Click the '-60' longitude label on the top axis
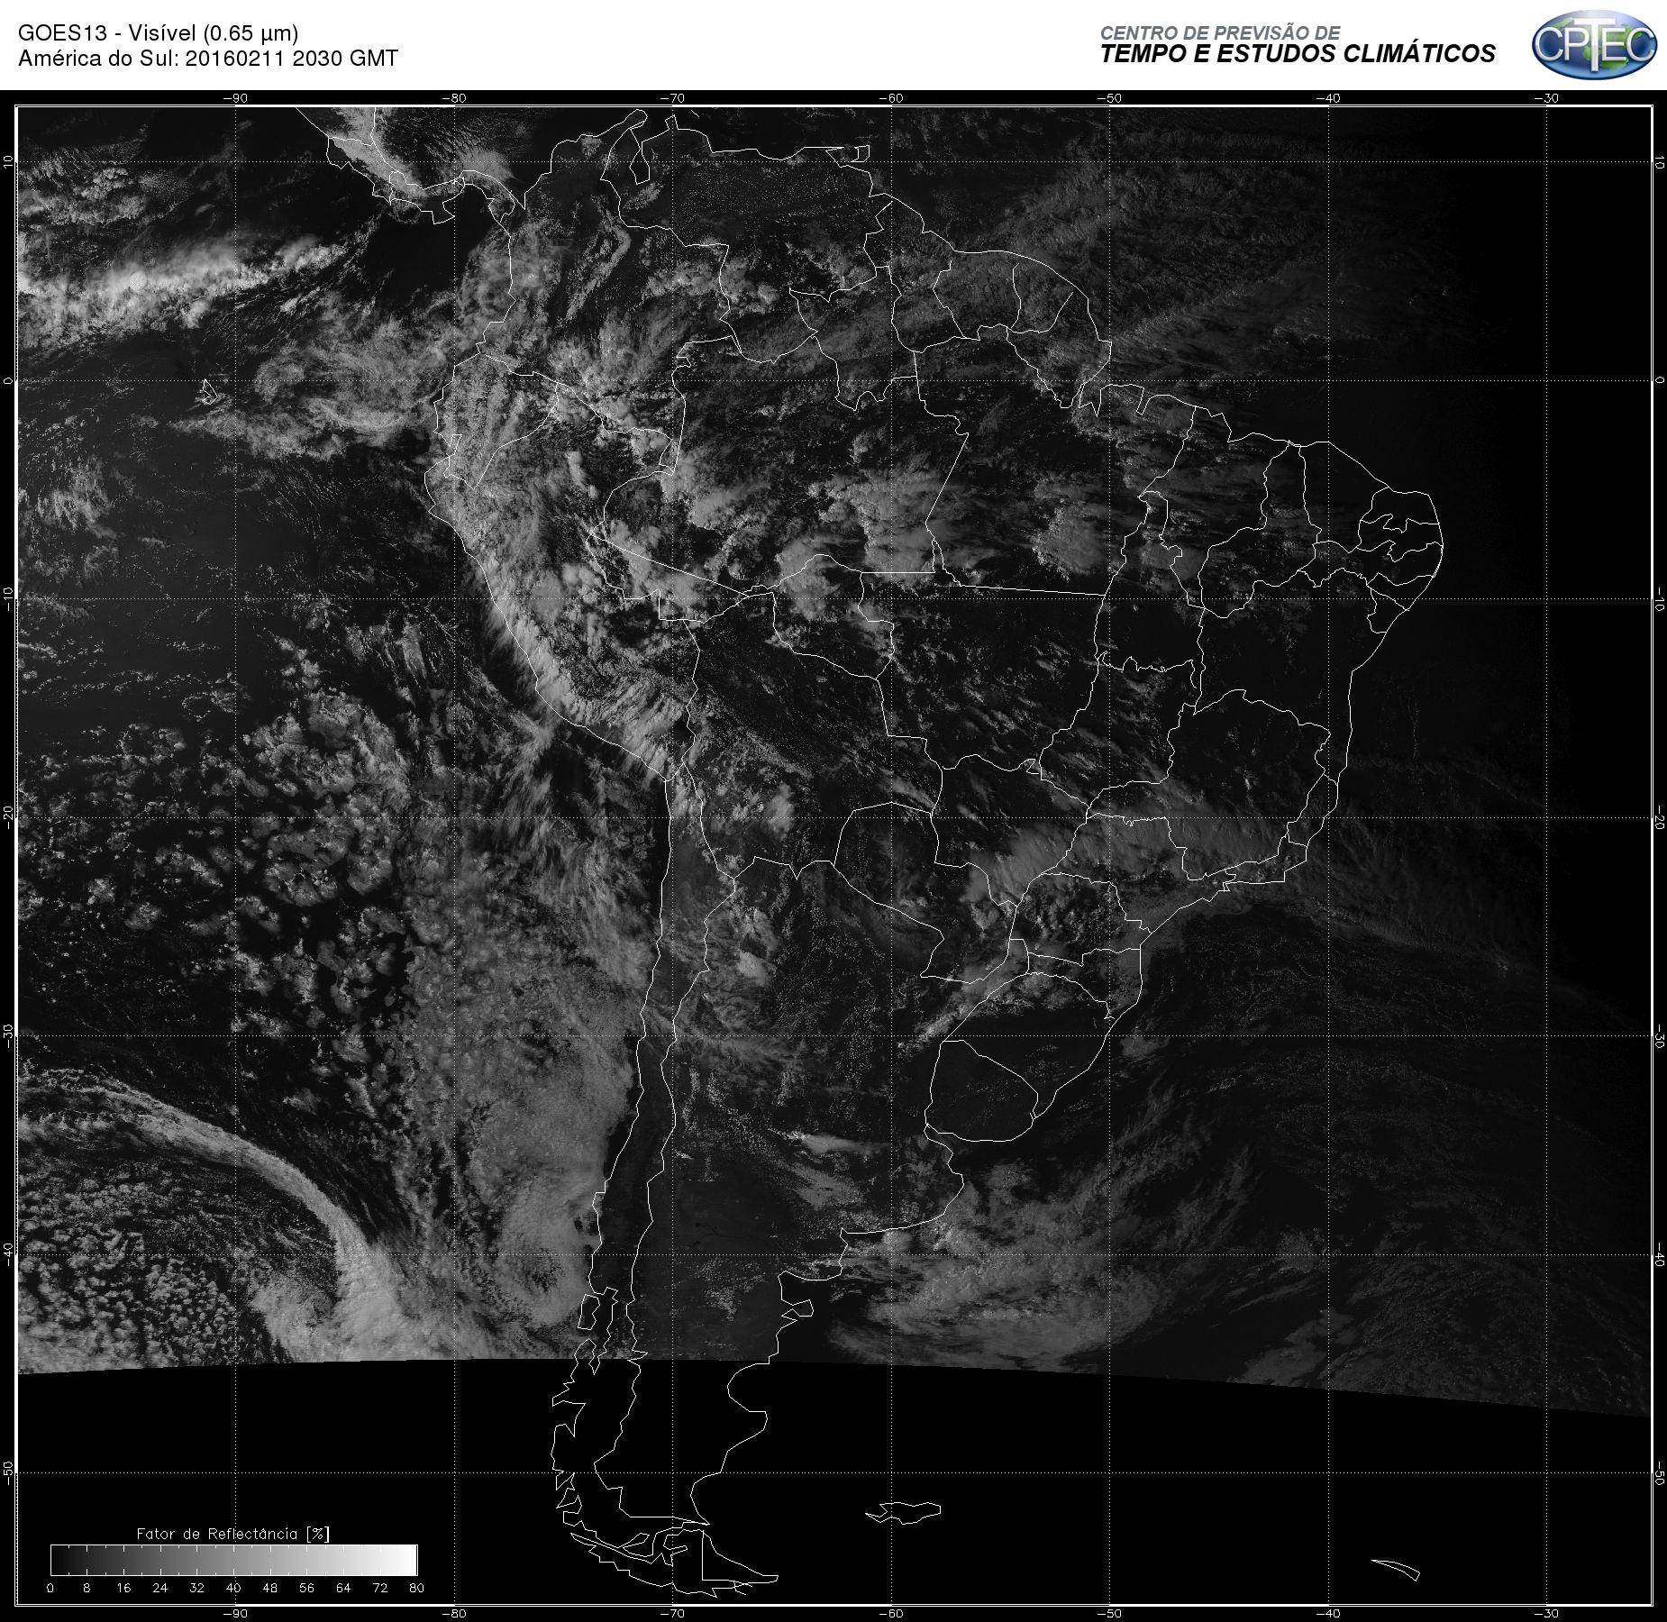This screenshot has height=1622, width=1667. (891, 98)
